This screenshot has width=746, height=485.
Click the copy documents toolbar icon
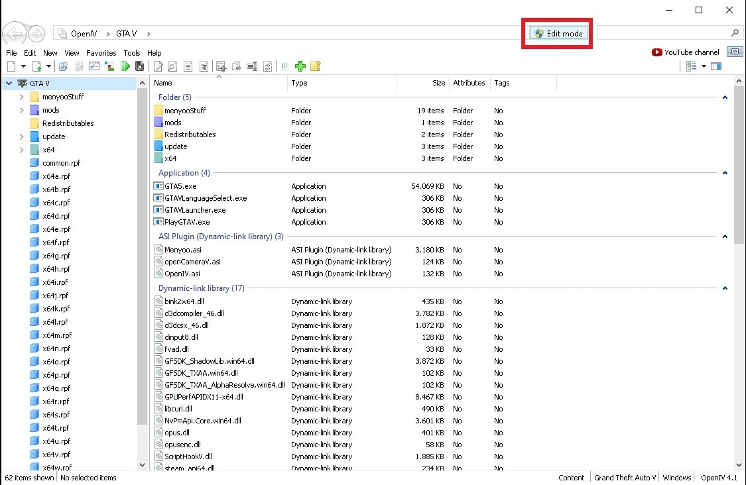coord(237,66)
